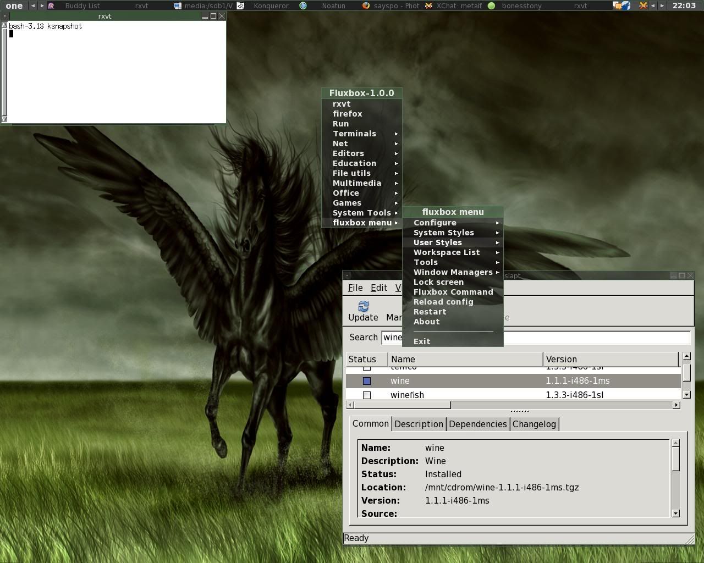
Task: Toggle the wine package status checkbox
Action: (x=367, y=380)
